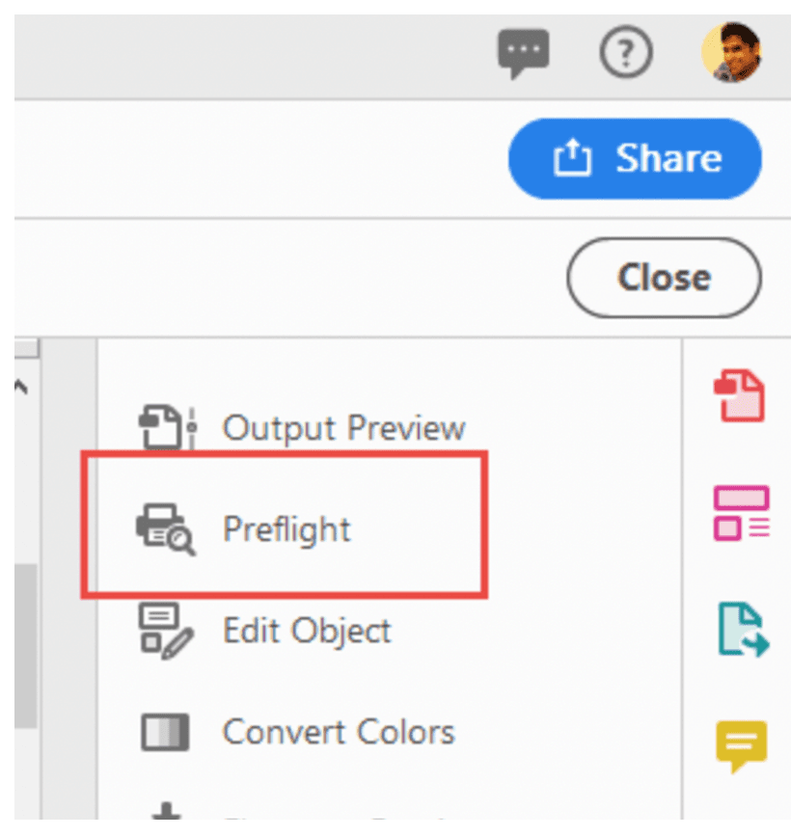Click the scroll-up arrow on the left edge
The height and width of the screenshot is (837, 791).
pyautogui.click(x=21, y=387)
